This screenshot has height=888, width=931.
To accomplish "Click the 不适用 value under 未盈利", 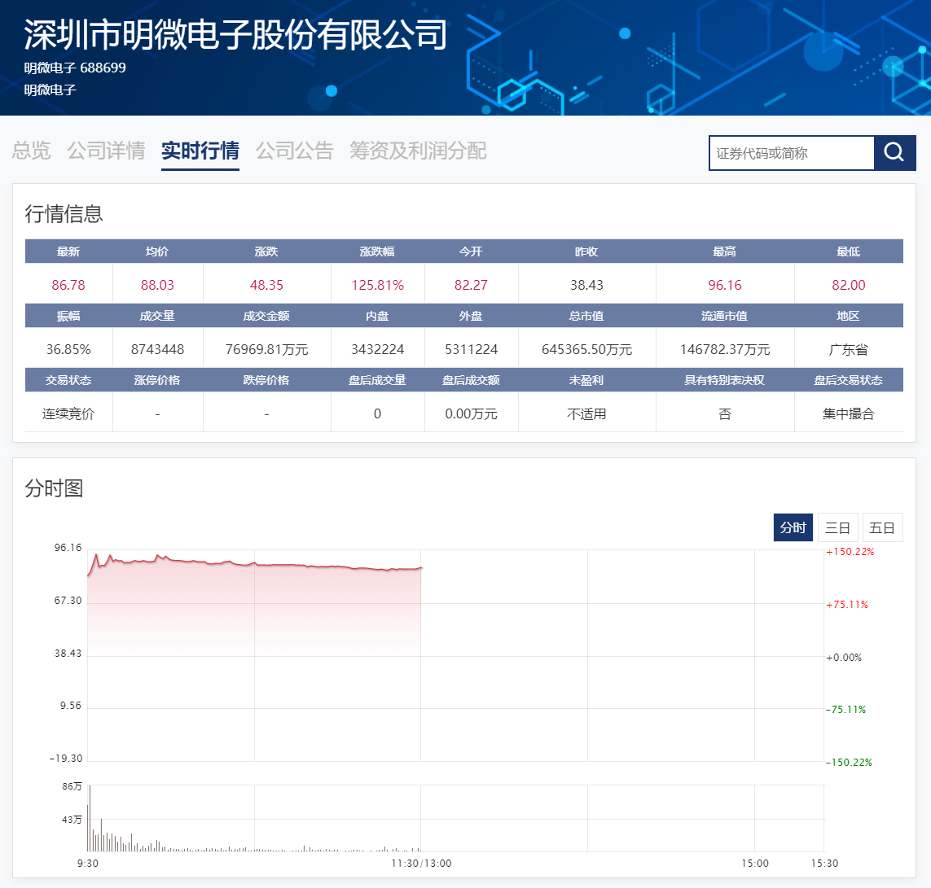I will pos(586,413).
